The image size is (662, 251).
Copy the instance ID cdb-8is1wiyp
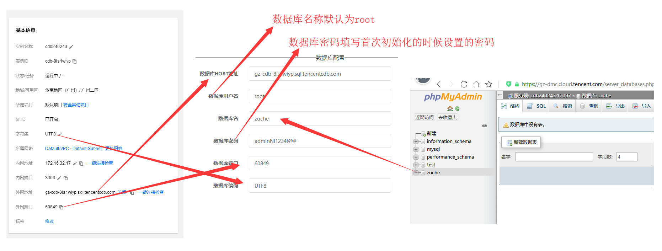coord(75,62)
